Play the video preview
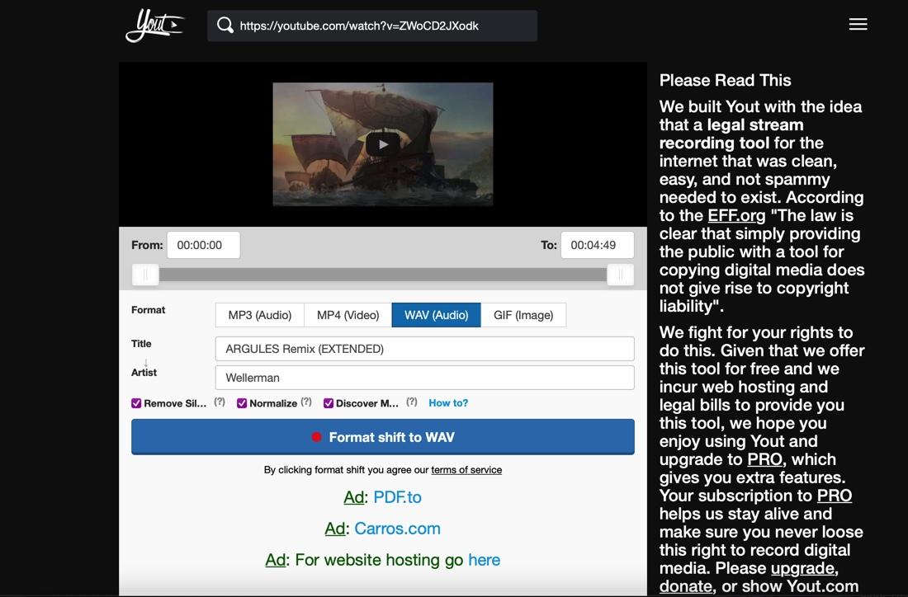Image resolution: width=908 pixels, height=597 pixels. click(x=383, y=144)
